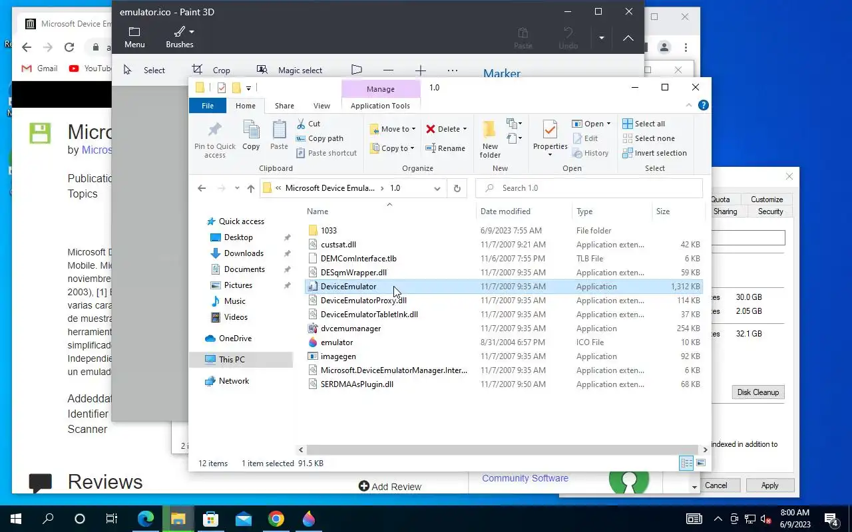Select the 1033 folder

point(504,231)
